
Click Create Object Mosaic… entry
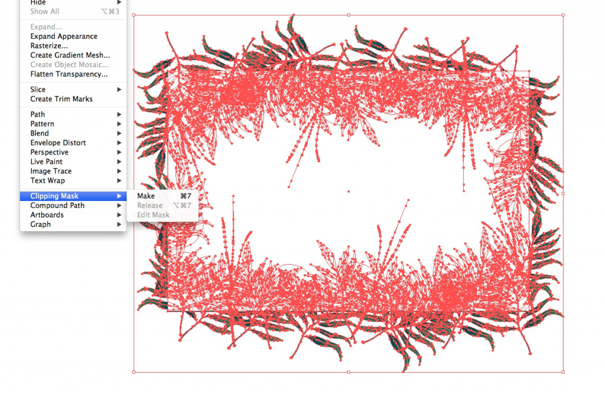coord(73,65)
